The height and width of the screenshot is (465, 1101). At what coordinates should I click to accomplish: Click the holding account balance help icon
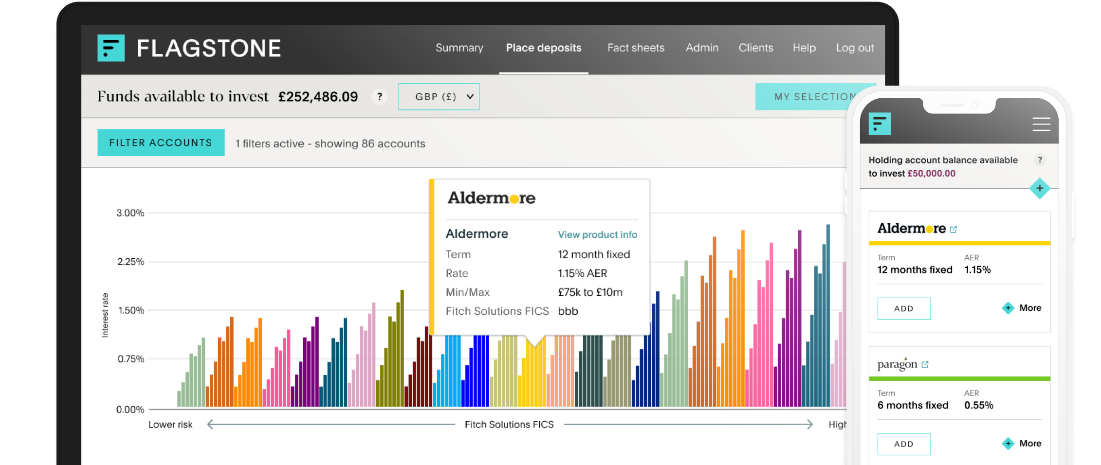click(1040, 160)
